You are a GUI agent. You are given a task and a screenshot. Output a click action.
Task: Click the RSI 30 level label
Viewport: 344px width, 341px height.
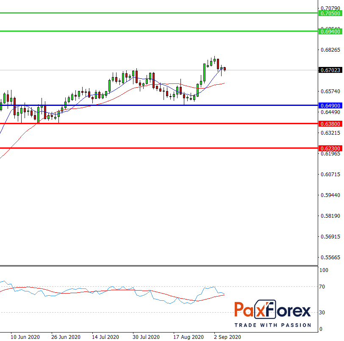click(x=322, y=313)
